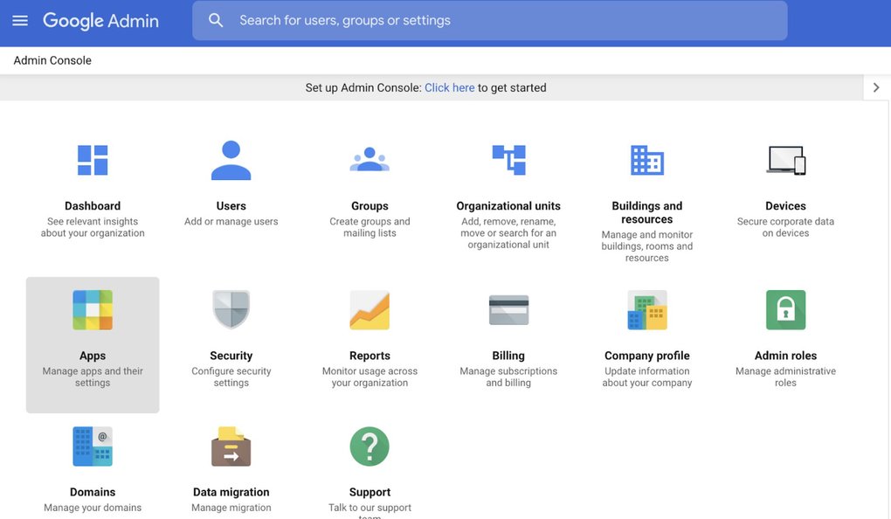Open the Apps tile icon
Image resolution: width=891 pixels, height=519 pixels.
pos(93,310)
